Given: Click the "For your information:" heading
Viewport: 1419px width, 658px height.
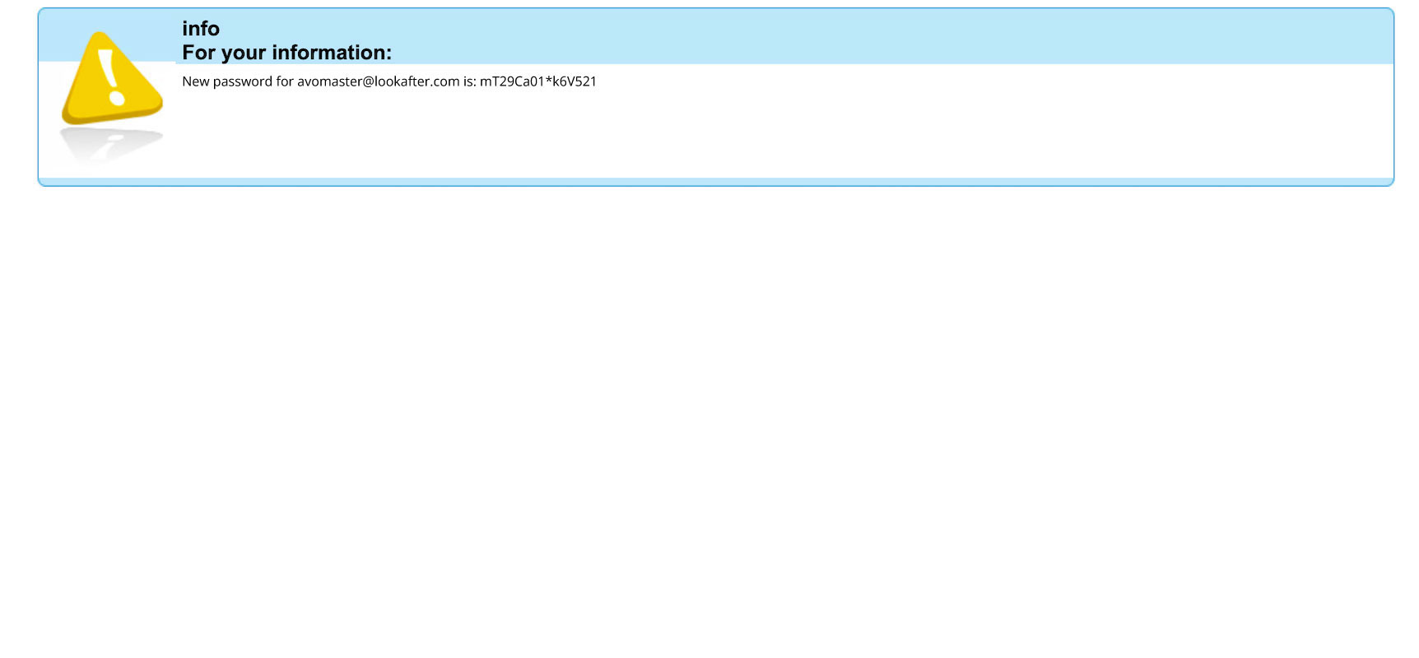Looking at the screenshot, I should [x=286, y=53].
